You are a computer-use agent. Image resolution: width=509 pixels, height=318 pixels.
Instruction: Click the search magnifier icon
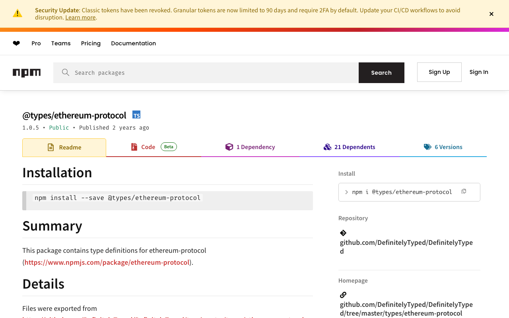(66, 72)
